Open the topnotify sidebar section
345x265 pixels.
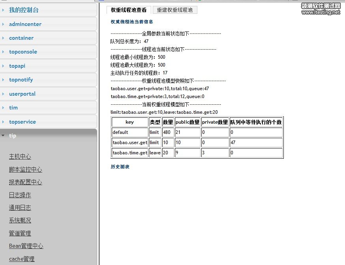coord(21,80)
